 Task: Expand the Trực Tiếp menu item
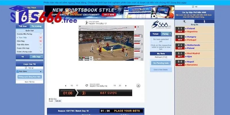point(18,37)
